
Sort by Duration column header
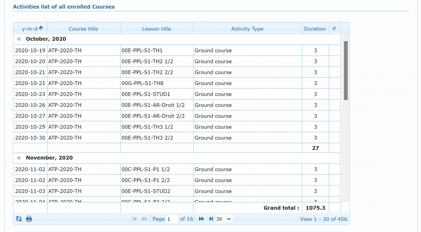pos(315,29)
